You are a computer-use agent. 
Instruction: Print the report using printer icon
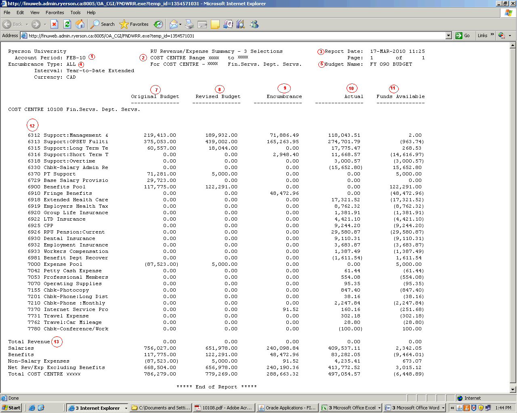click(189, 24)
